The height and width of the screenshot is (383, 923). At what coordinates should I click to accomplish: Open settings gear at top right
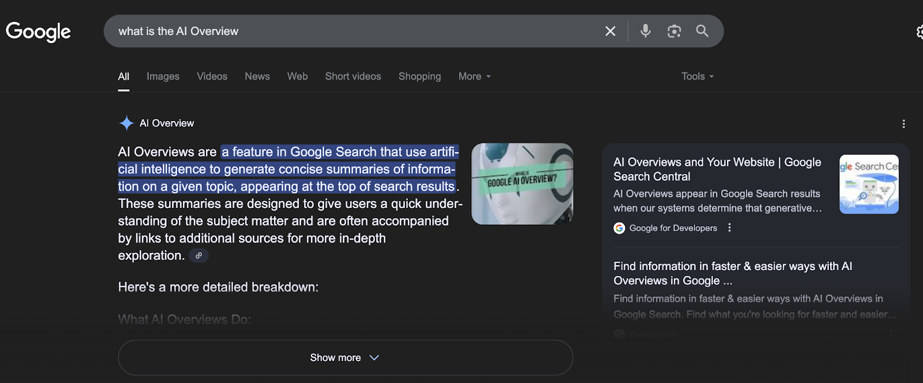click(920, 32)
